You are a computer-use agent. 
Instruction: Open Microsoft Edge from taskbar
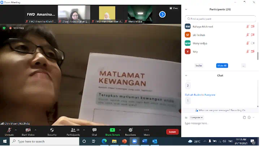point(104,141)
